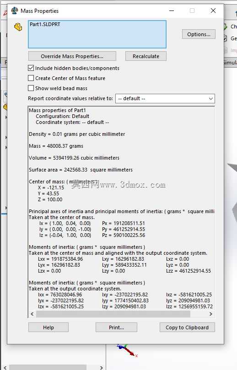Click the Pz = 590100225.56 value
The image size is (237, 370).
pos(124,235)
